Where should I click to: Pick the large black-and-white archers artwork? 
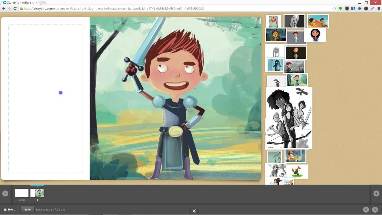pyautogui.click(x=289, y=118)
